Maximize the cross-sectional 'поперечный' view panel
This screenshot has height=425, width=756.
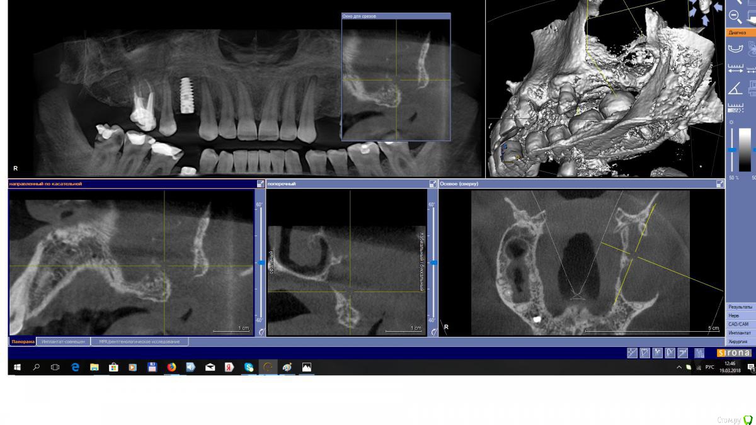tap(432, 184)
